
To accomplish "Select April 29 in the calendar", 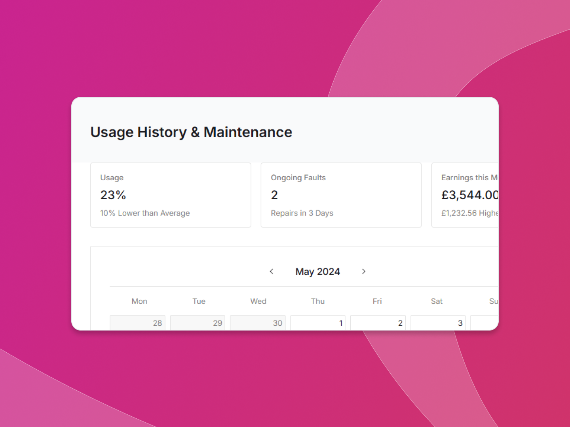I will 198,323.
